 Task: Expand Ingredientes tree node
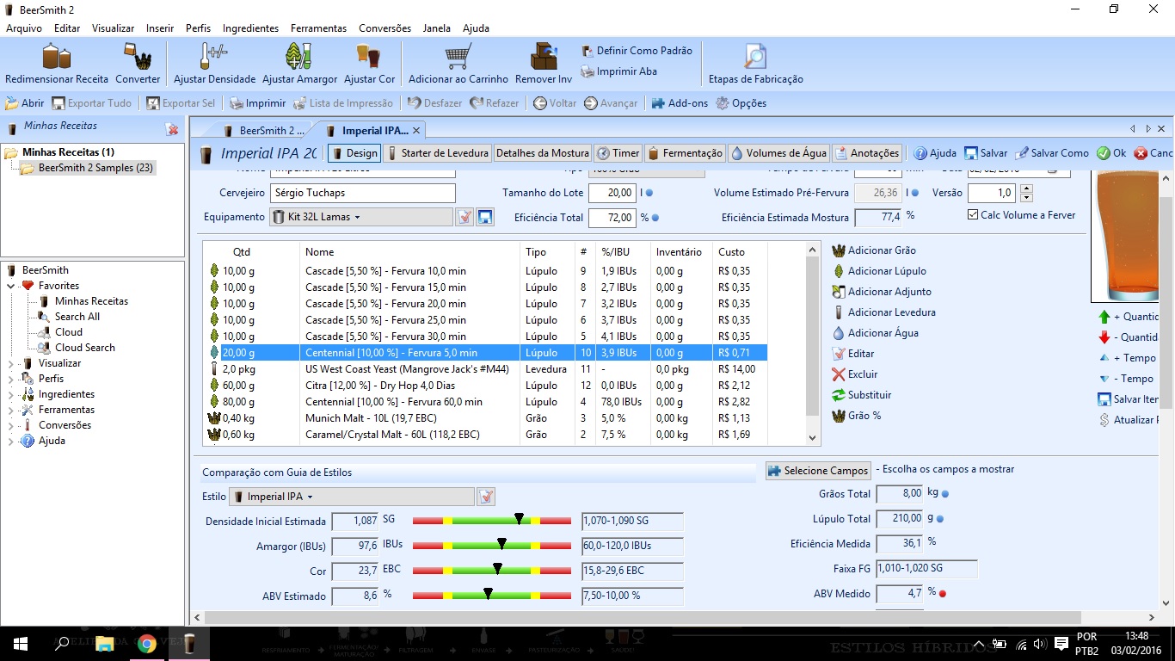[11, 394]
